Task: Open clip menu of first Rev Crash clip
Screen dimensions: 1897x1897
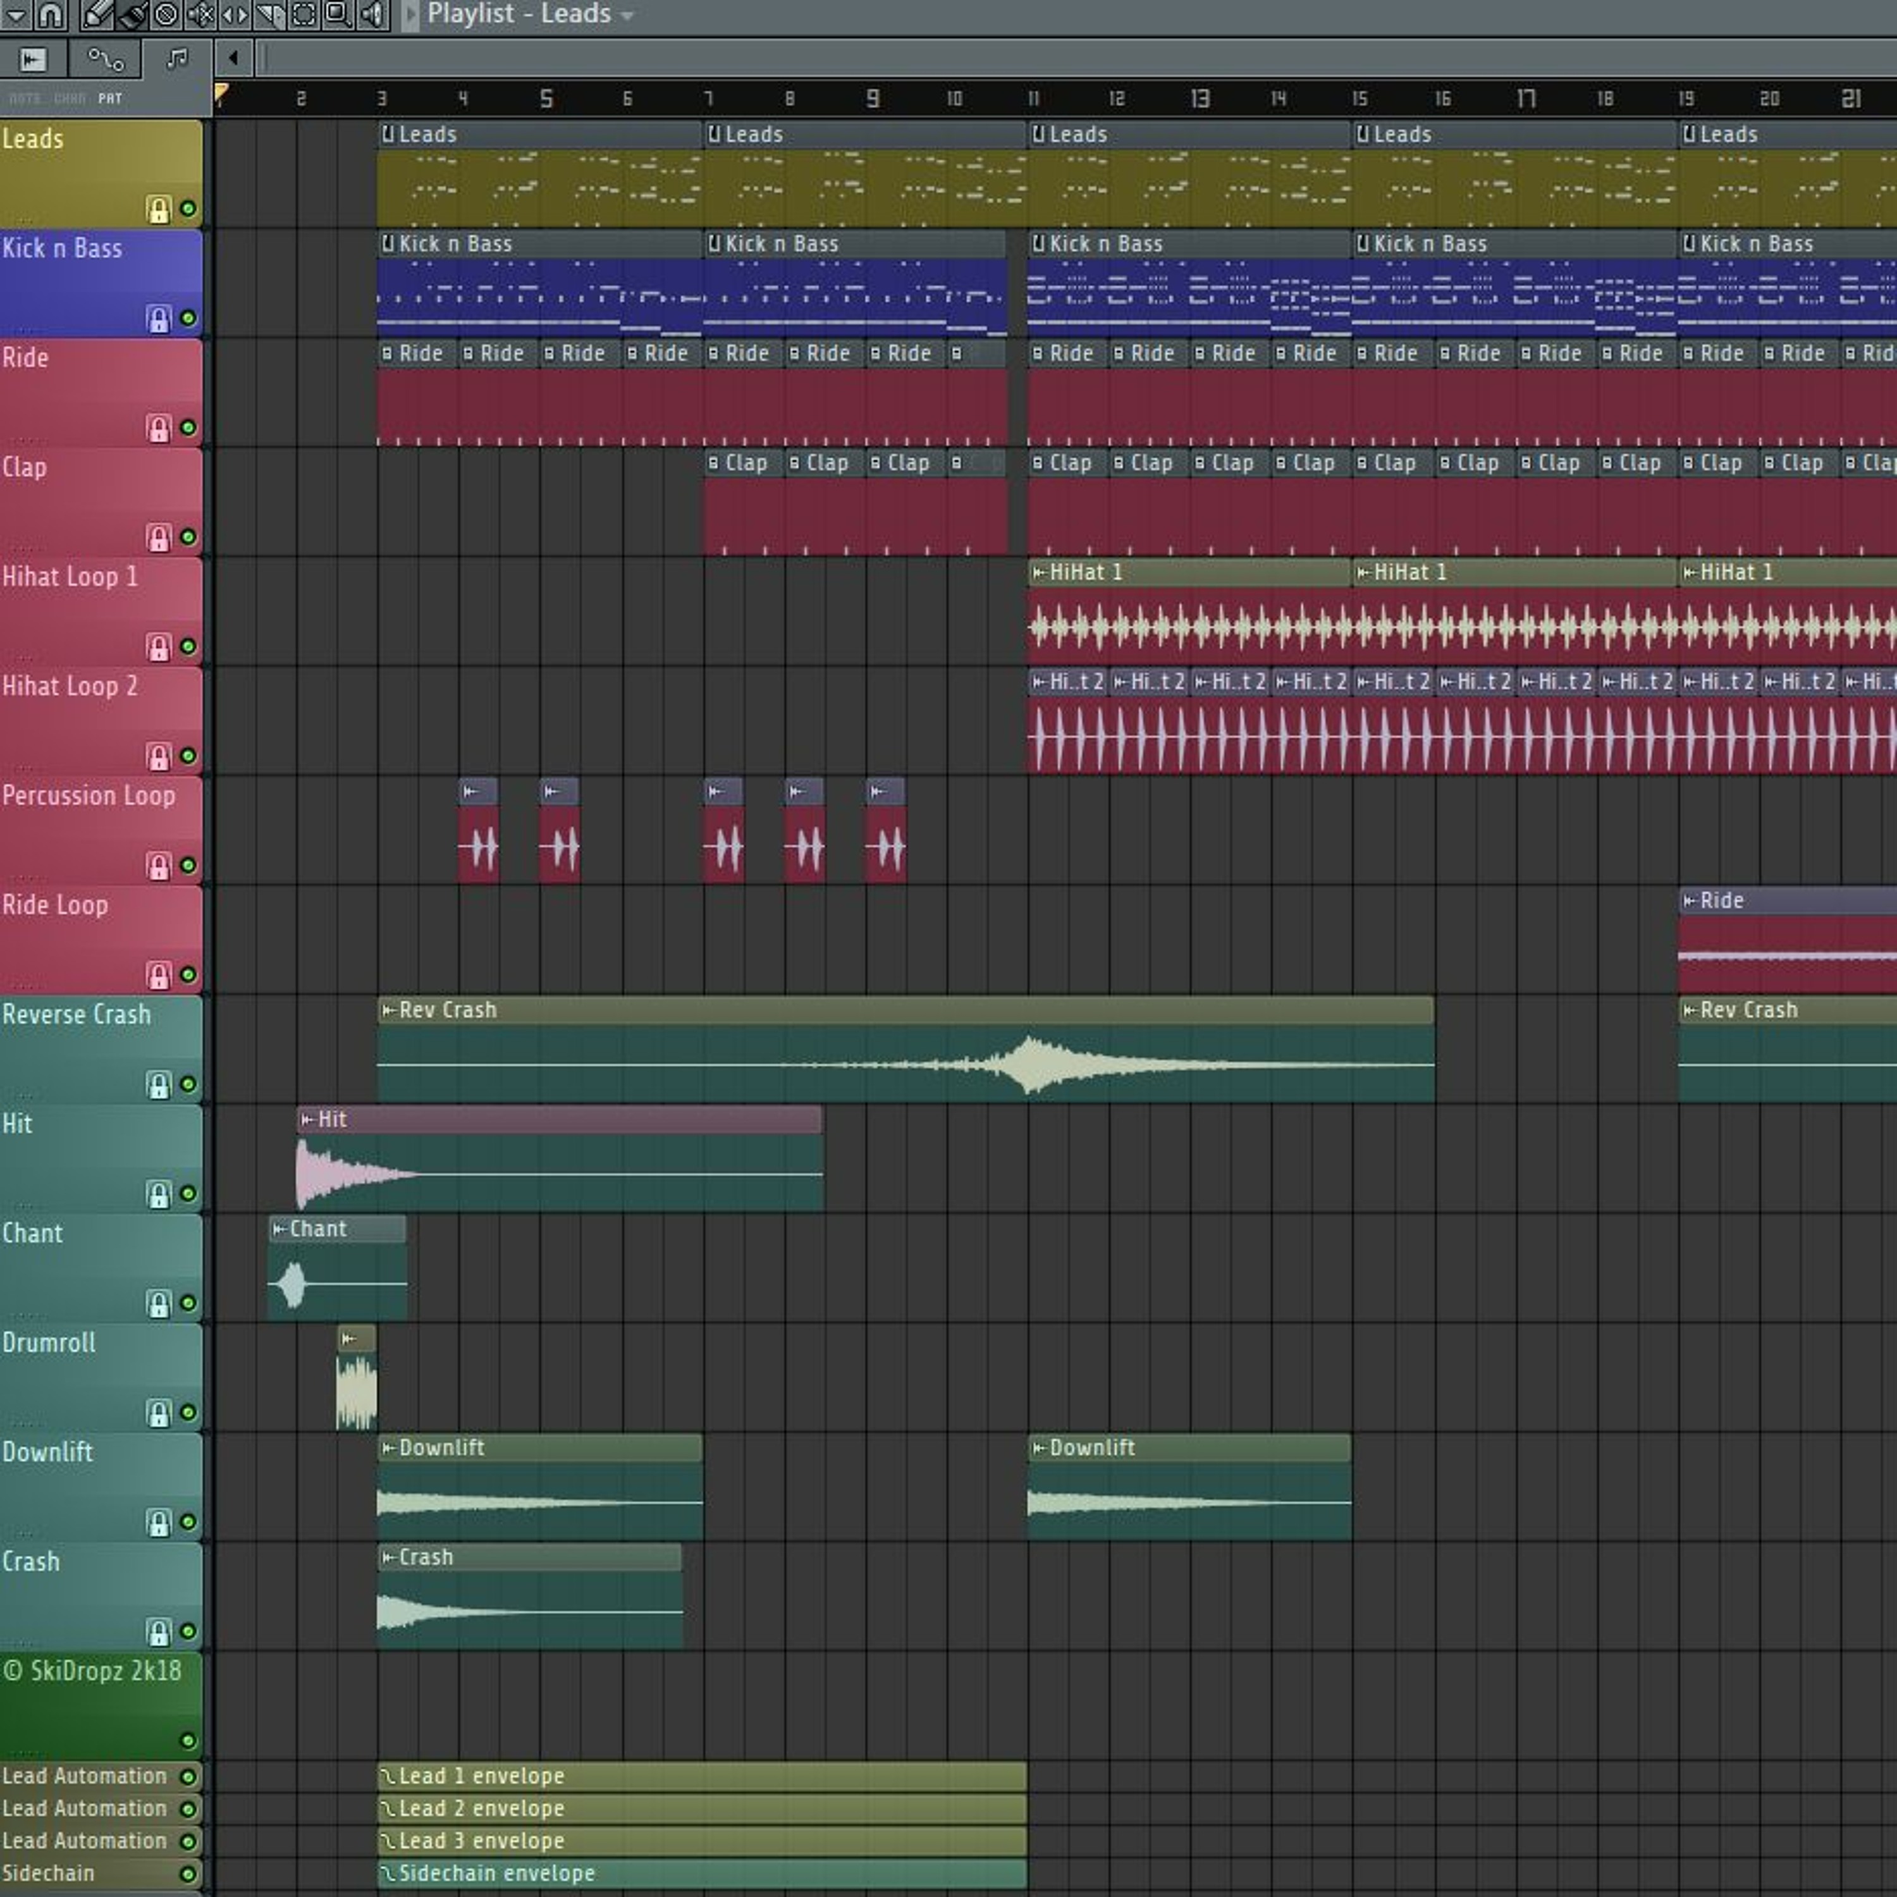Action: pos(389,1010)
